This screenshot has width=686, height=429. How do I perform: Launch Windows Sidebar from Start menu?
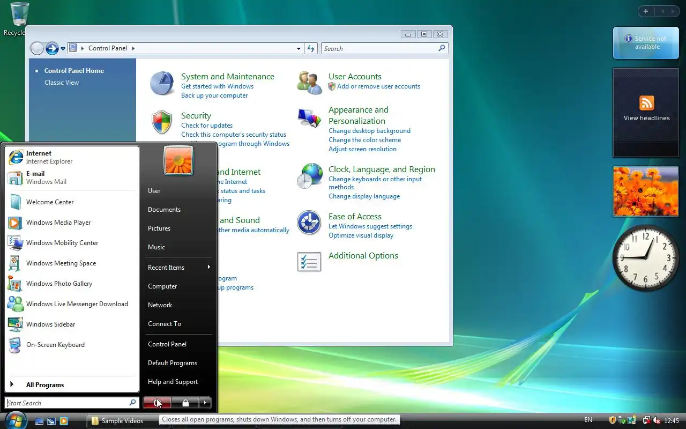tap(72, 324)
